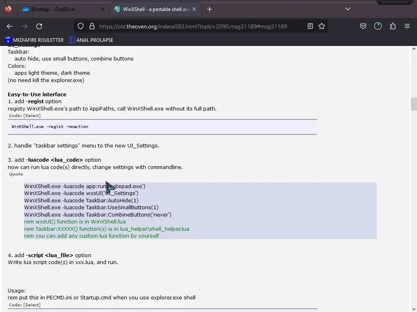The height and width of the screenshot is (312, 417).
Task: Toggle reader view icon
Action: point(310,26)
